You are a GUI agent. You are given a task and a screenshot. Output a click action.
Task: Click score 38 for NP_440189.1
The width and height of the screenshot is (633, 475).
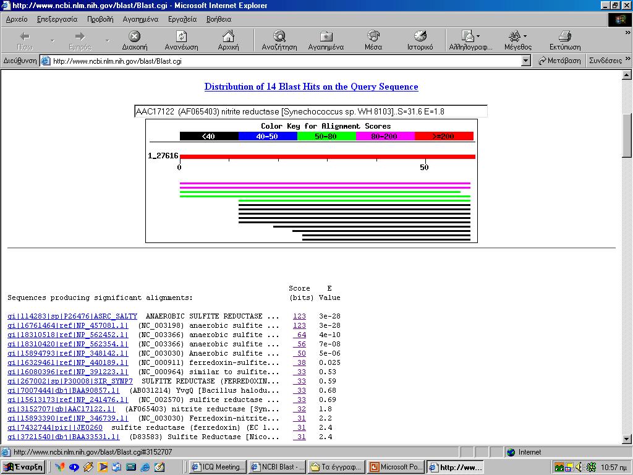pyautogui.click(x=300, y=362)
